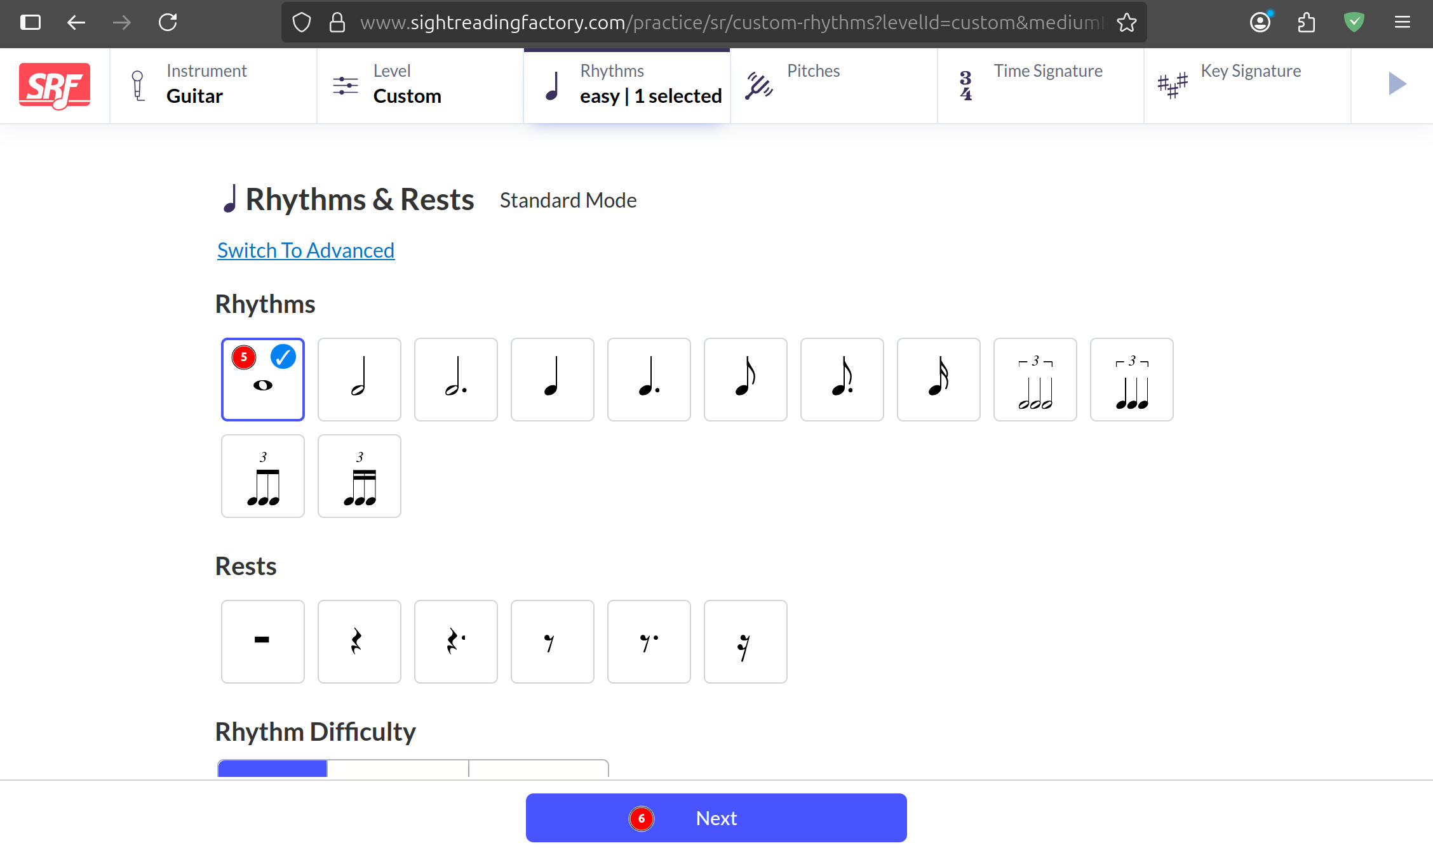Select the beamed eighth note triplet tile
Viewport: 1433px width, 855px height.
(x=262, y=475)
